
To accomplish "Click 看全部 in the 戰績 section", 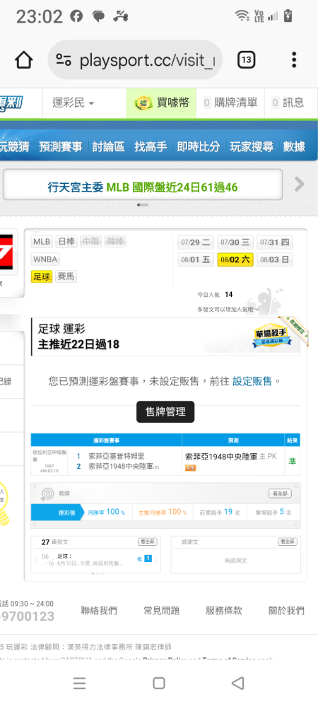I will pyautogui.click(x=280, y=493).
